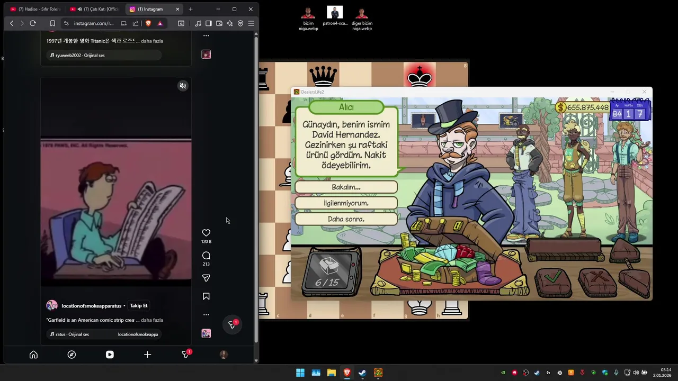Screen dimensions: 678x381
Task: Focus the instagram.com address bar
Action: (94, 23)
